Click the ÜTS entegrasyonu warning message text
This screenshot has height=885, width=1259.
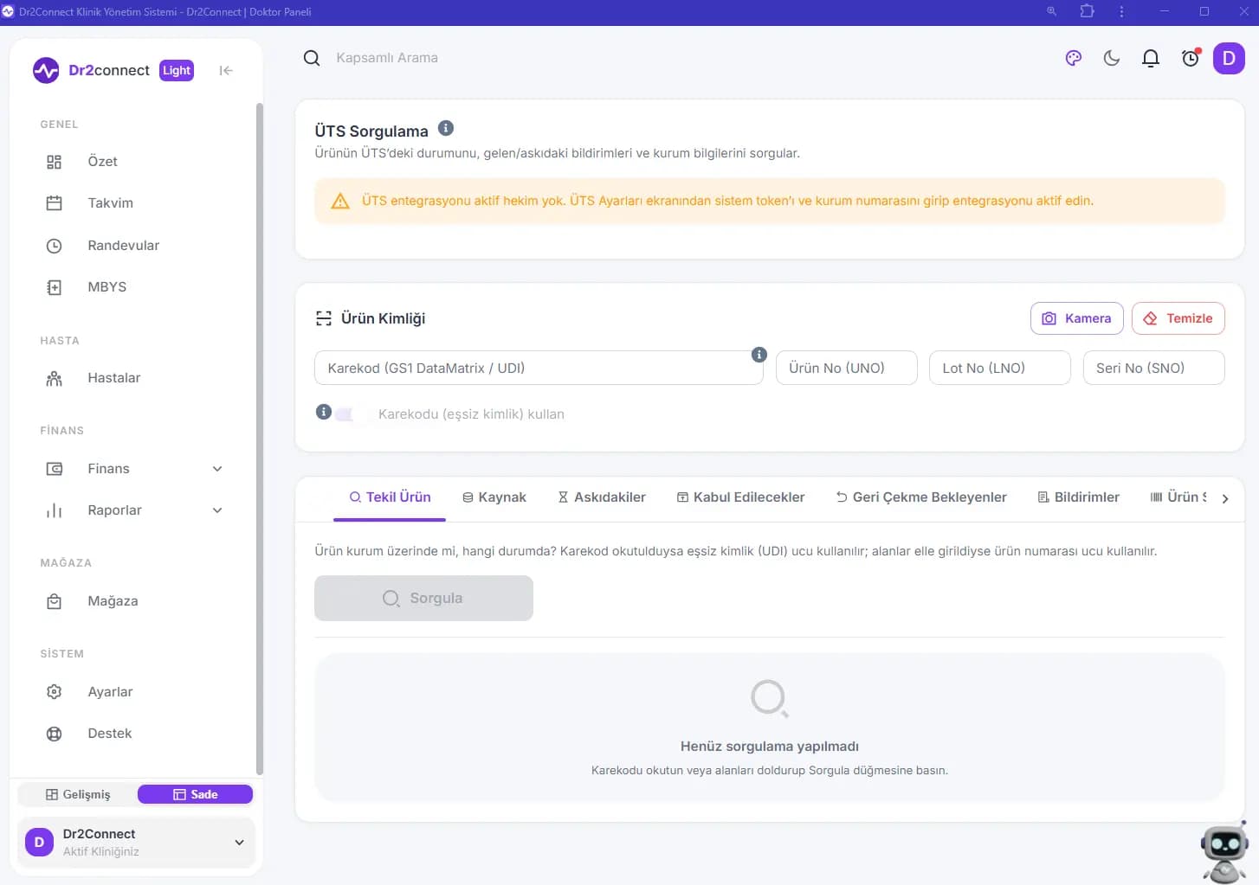tap(727, 201)
